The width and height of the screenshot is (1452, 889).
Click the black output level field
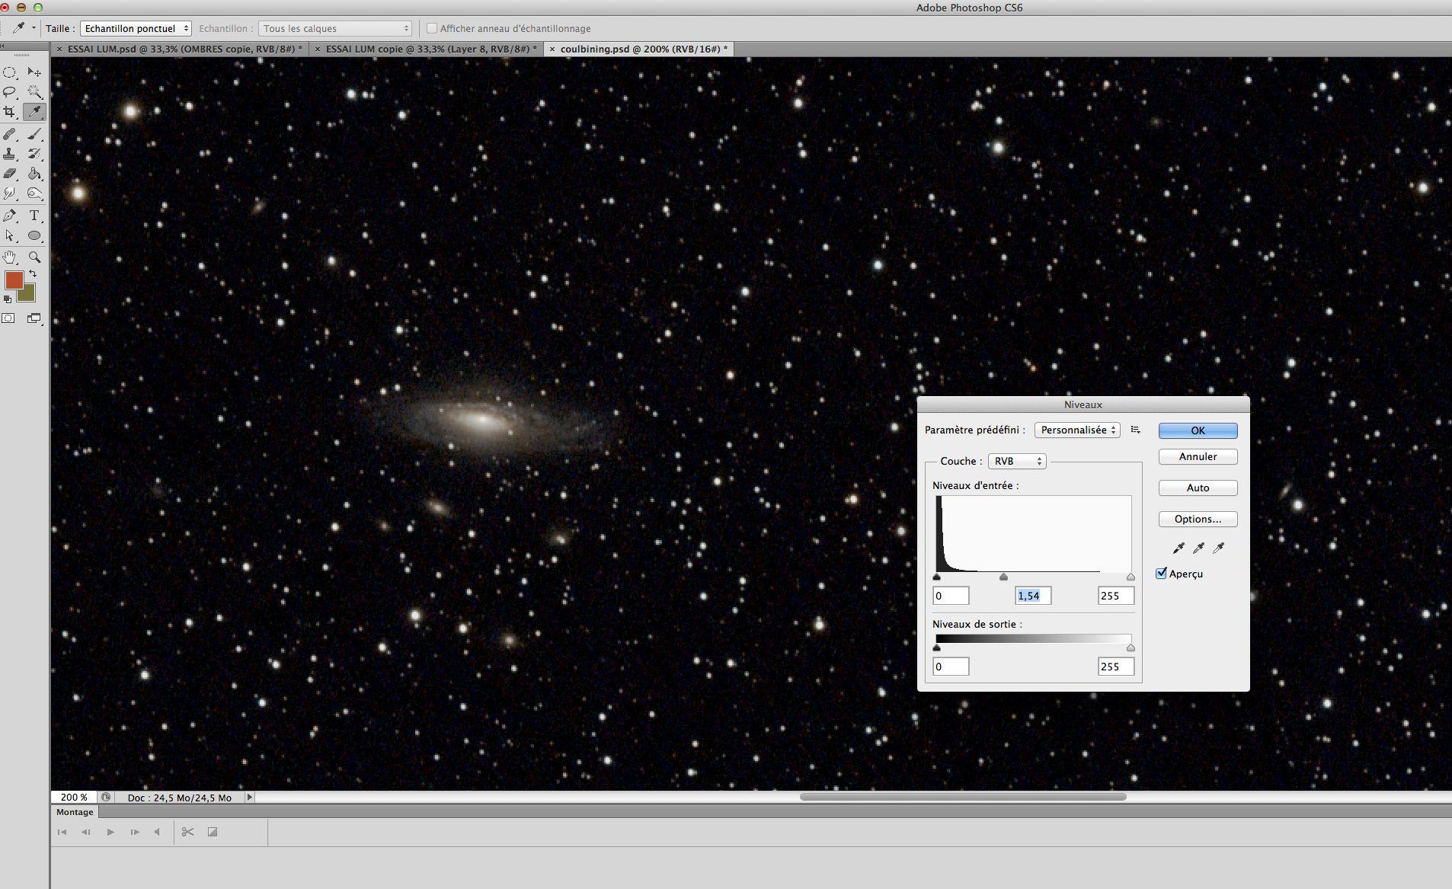coord(951,667)
